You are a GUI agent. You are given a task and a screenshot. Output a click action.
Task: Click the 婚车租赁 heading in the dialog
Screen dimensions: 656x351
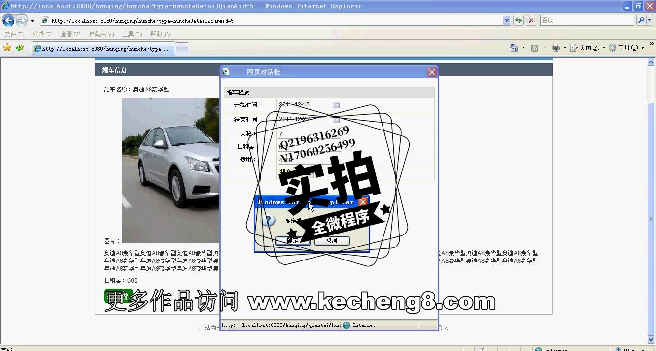coord(238,92)
